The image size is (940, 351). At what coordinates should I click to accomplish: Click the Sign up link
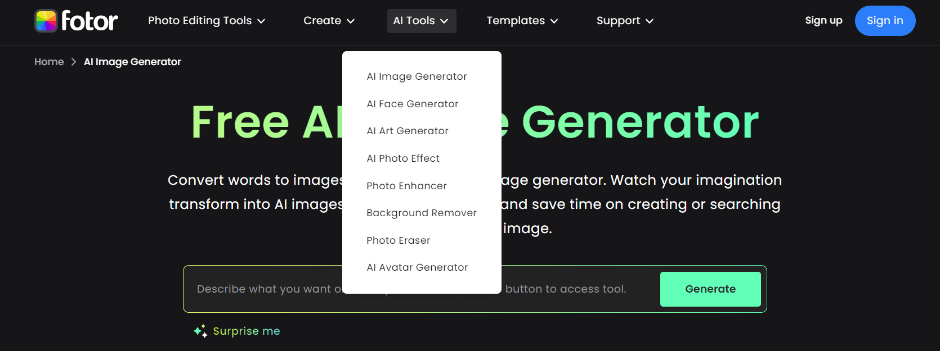(x=823, y=21)
